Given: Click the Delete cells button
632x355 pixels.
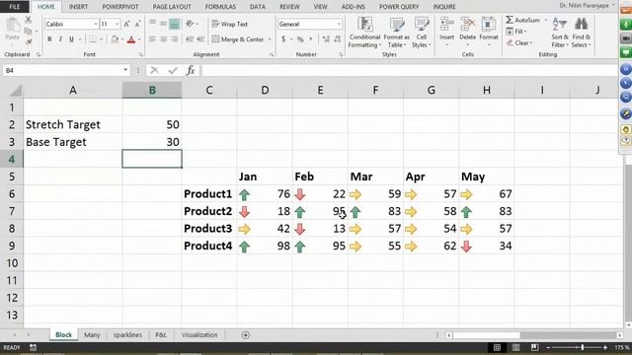Looking at the screenshot, I should tap(467, 32).
